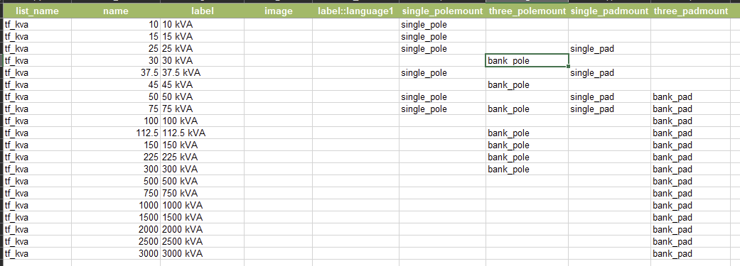Click the 10 kVA label cell
Image resolution: width=740 pixels, height=266 pixels.
(203, 25)
